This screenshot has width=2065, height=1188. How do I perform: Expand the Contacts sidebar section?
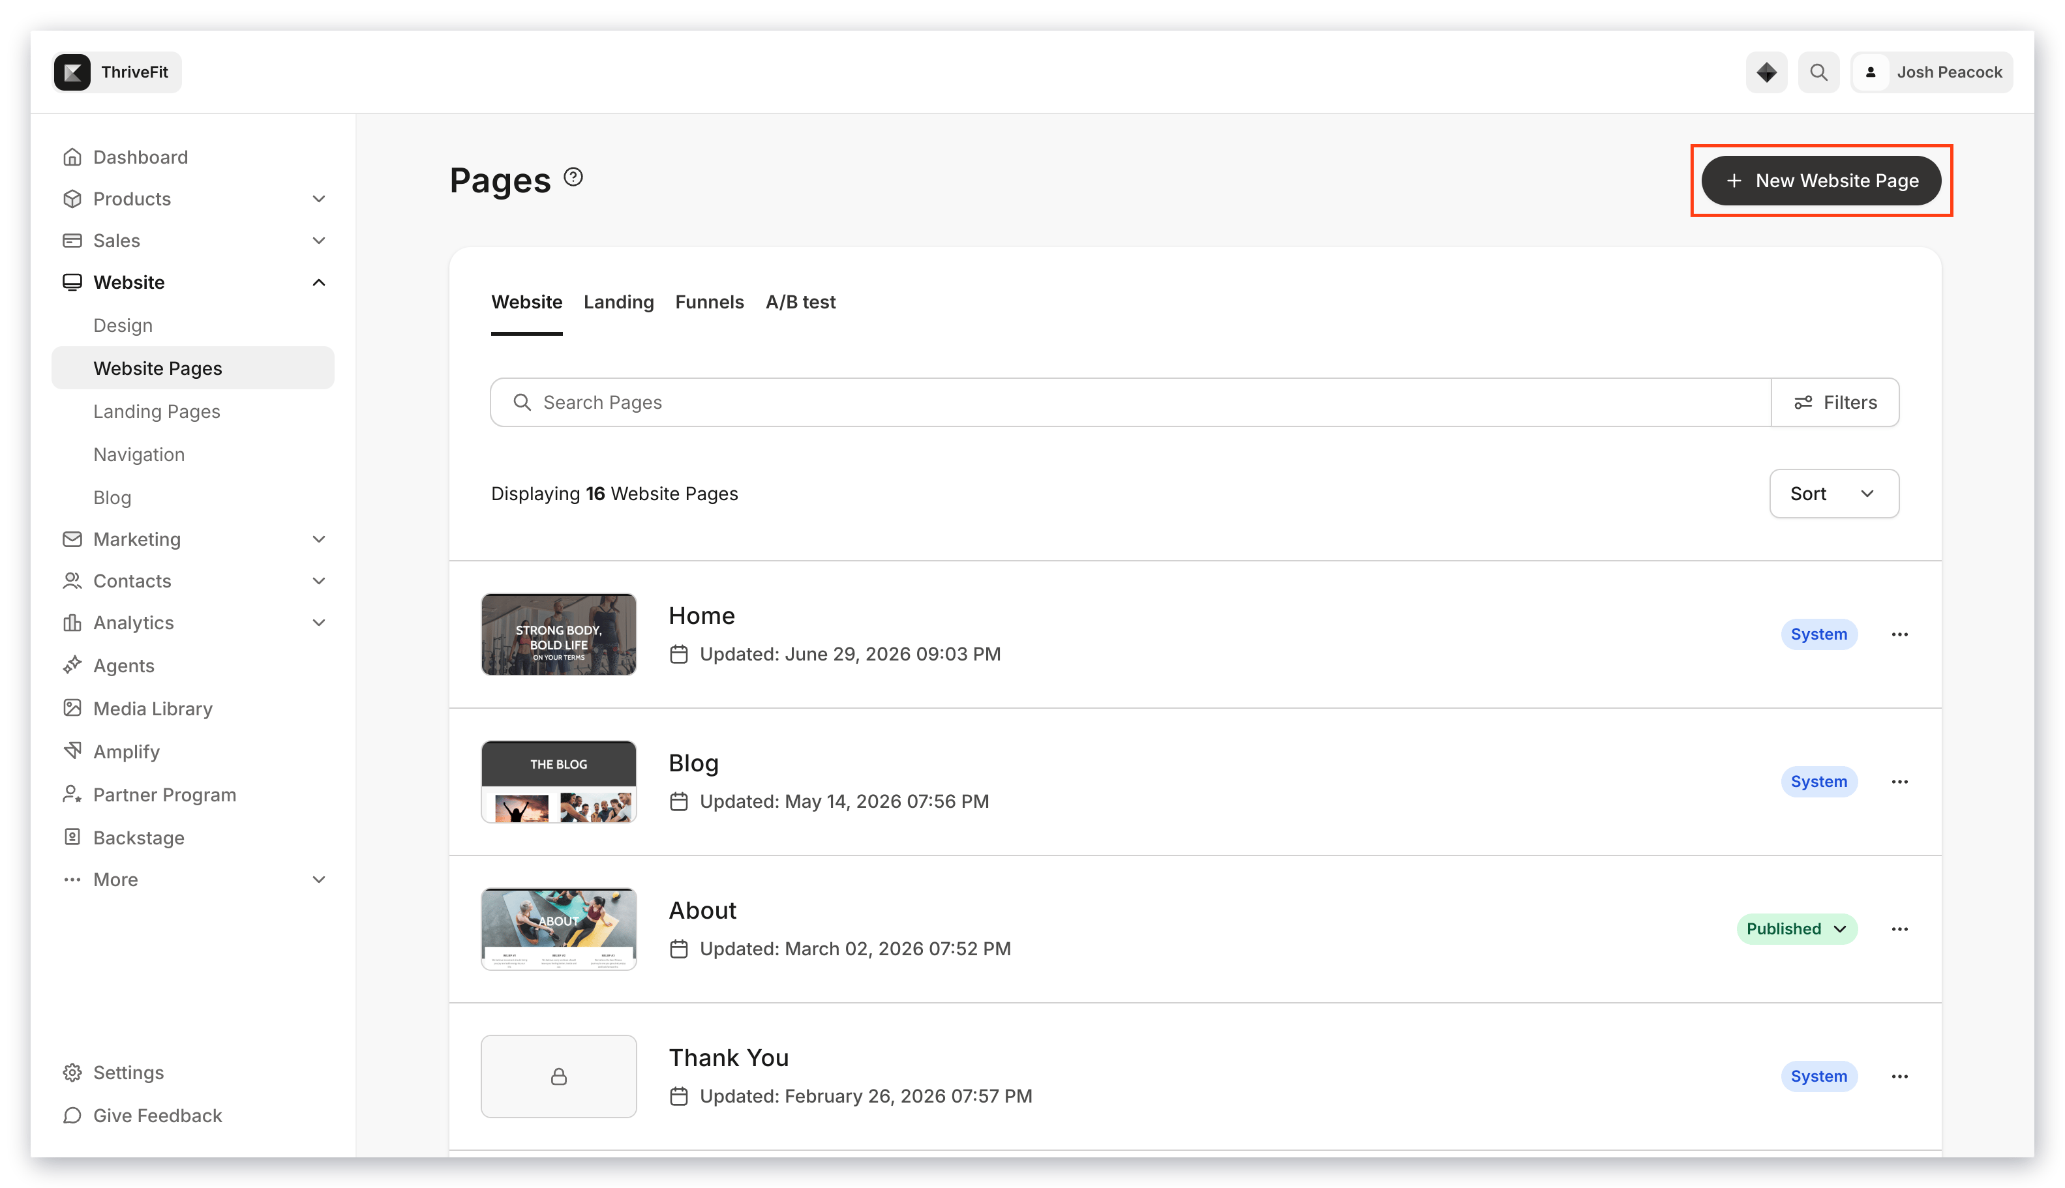[318, 581]
